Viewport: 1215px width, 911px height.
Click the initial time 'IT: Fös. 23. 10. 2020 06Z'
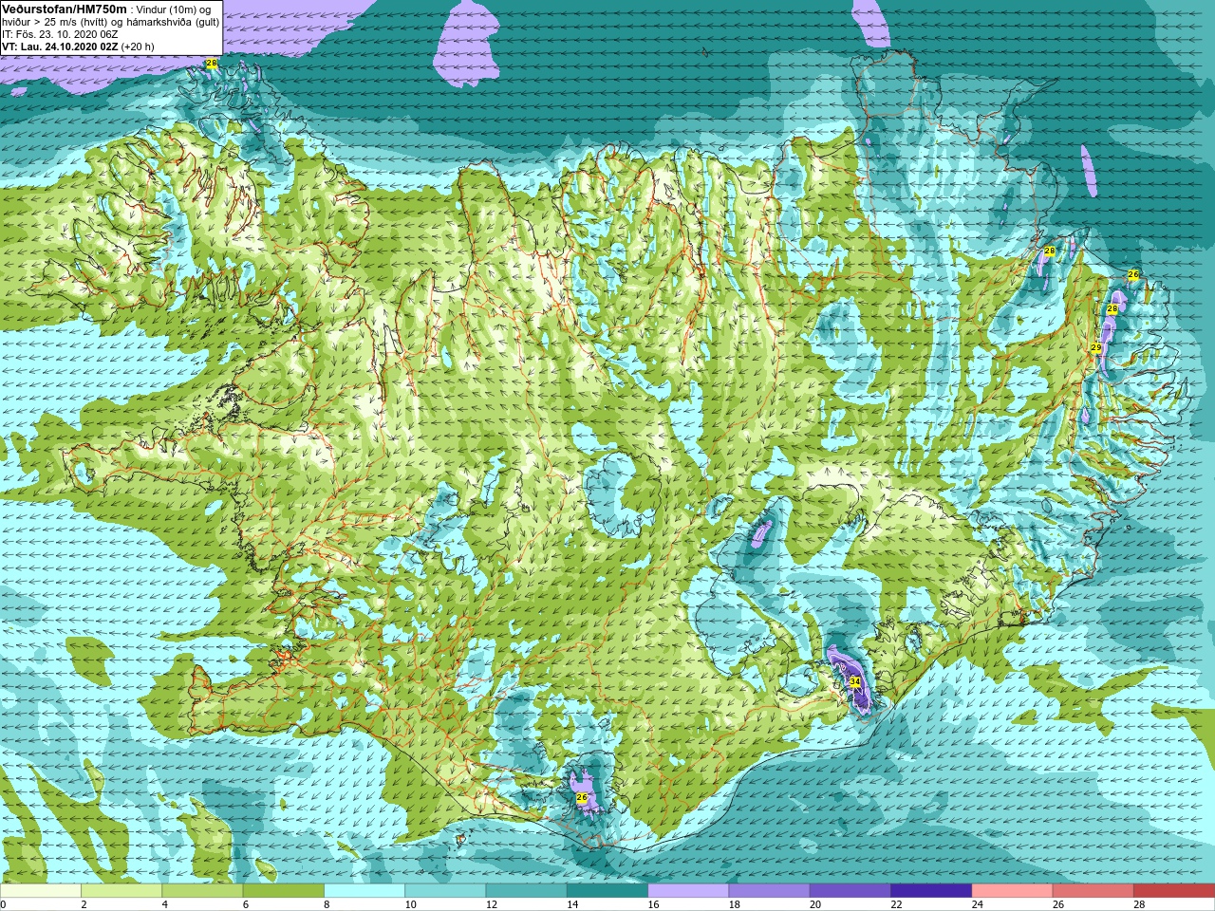(59, 34)
